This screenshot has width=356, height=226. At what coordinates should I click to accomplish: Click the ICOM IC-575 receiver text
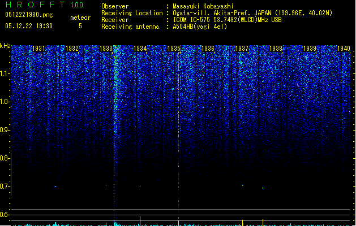(x=228, y=20)
